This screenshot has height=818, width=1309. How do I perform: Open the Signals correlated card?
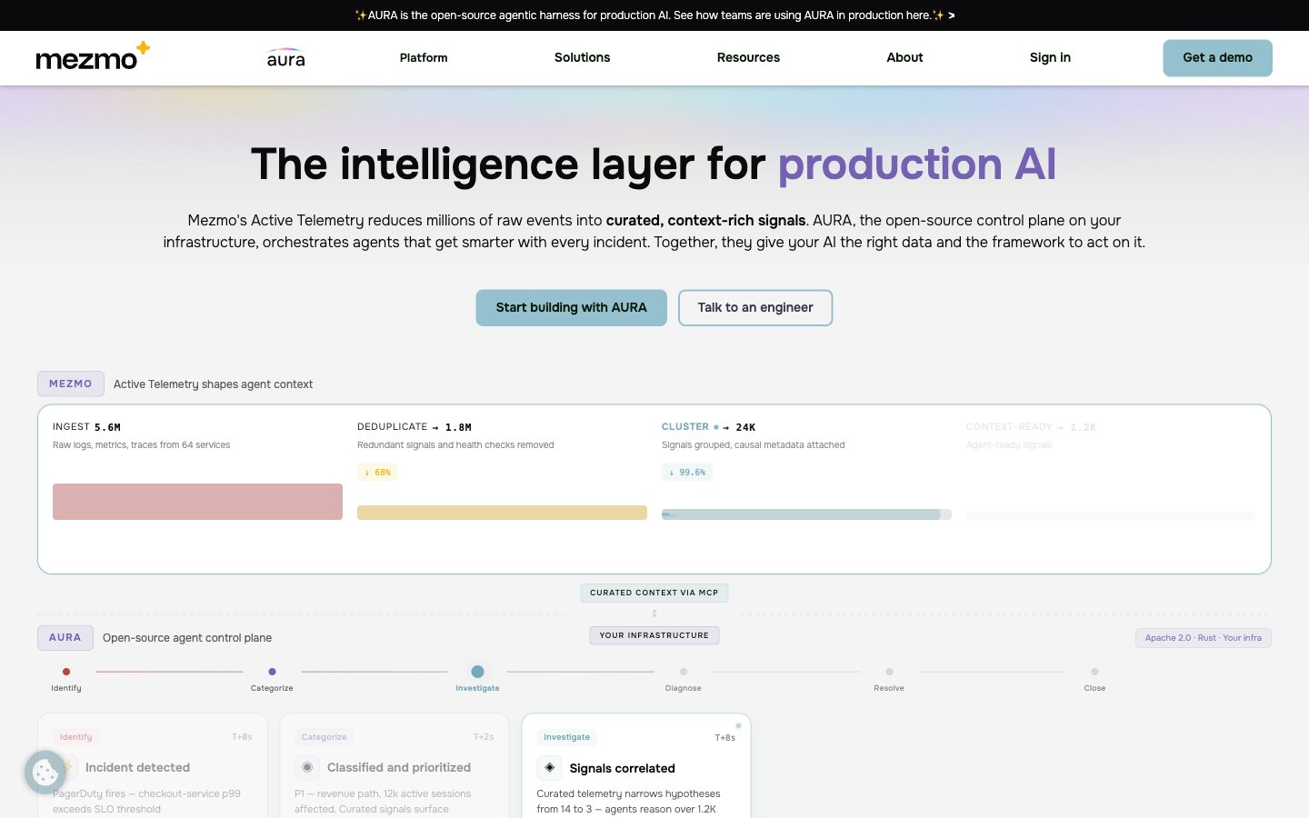coord(636,766)
